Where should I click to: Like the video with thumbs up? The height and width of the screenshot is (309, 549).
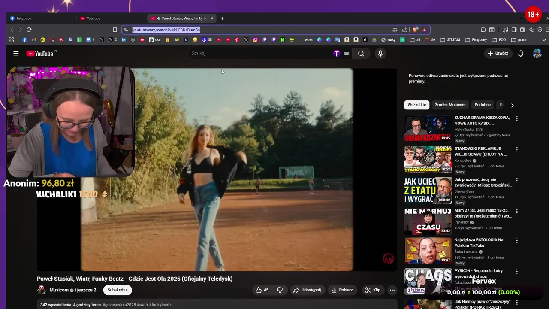262,290
